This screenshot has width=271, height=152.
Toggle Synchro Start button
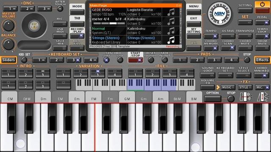point(106,60)
